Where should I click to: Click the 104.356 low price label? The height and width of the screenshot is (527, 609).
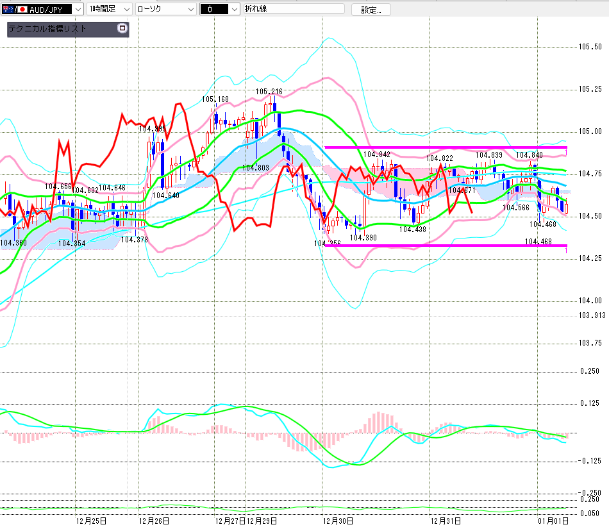click(x=327, y=244)
